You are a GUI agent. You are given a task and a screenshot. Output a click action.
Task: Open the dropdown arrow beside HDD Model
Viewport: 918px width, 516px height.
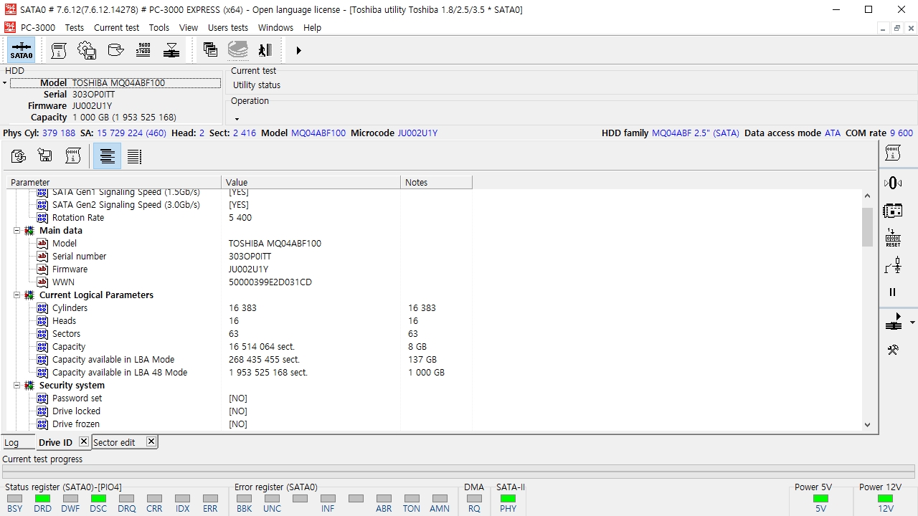pos(4,83)
